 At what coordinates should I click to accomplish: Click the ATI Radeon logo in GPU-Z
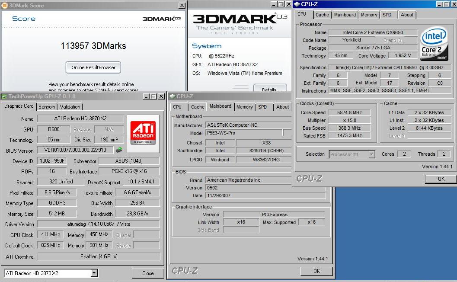[143, 134]
